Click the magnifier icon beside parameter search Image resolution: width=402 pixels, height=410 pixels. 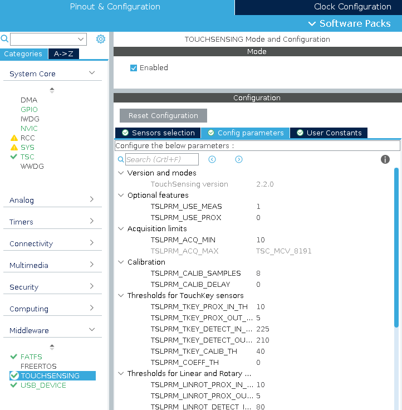point(121,160)
